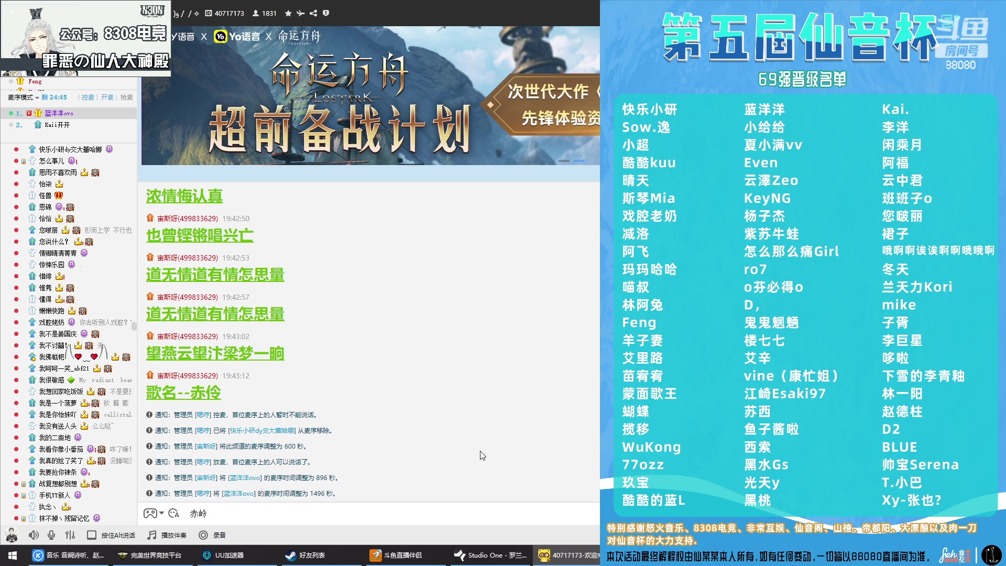The image size is (1006, 566).
Task: Start recording with the 录音 icon
Action: (x=203, y=535)
